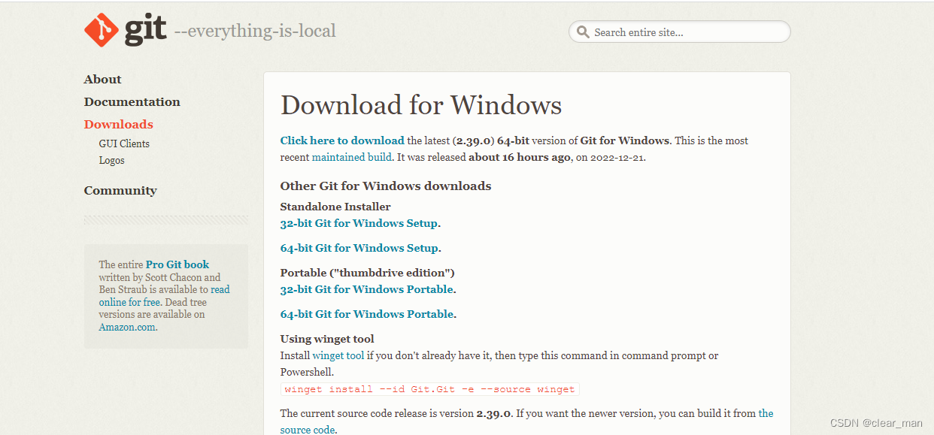The image size is (934, 435).
Task: Click the Git logo
Action: click(126, 30)
